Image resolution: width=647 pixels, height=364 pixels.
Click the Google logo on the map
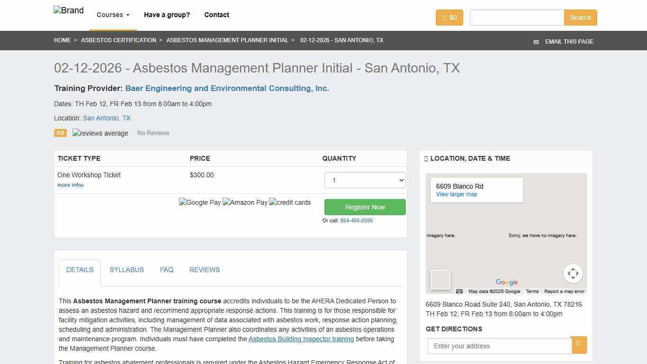coord(506,282)
